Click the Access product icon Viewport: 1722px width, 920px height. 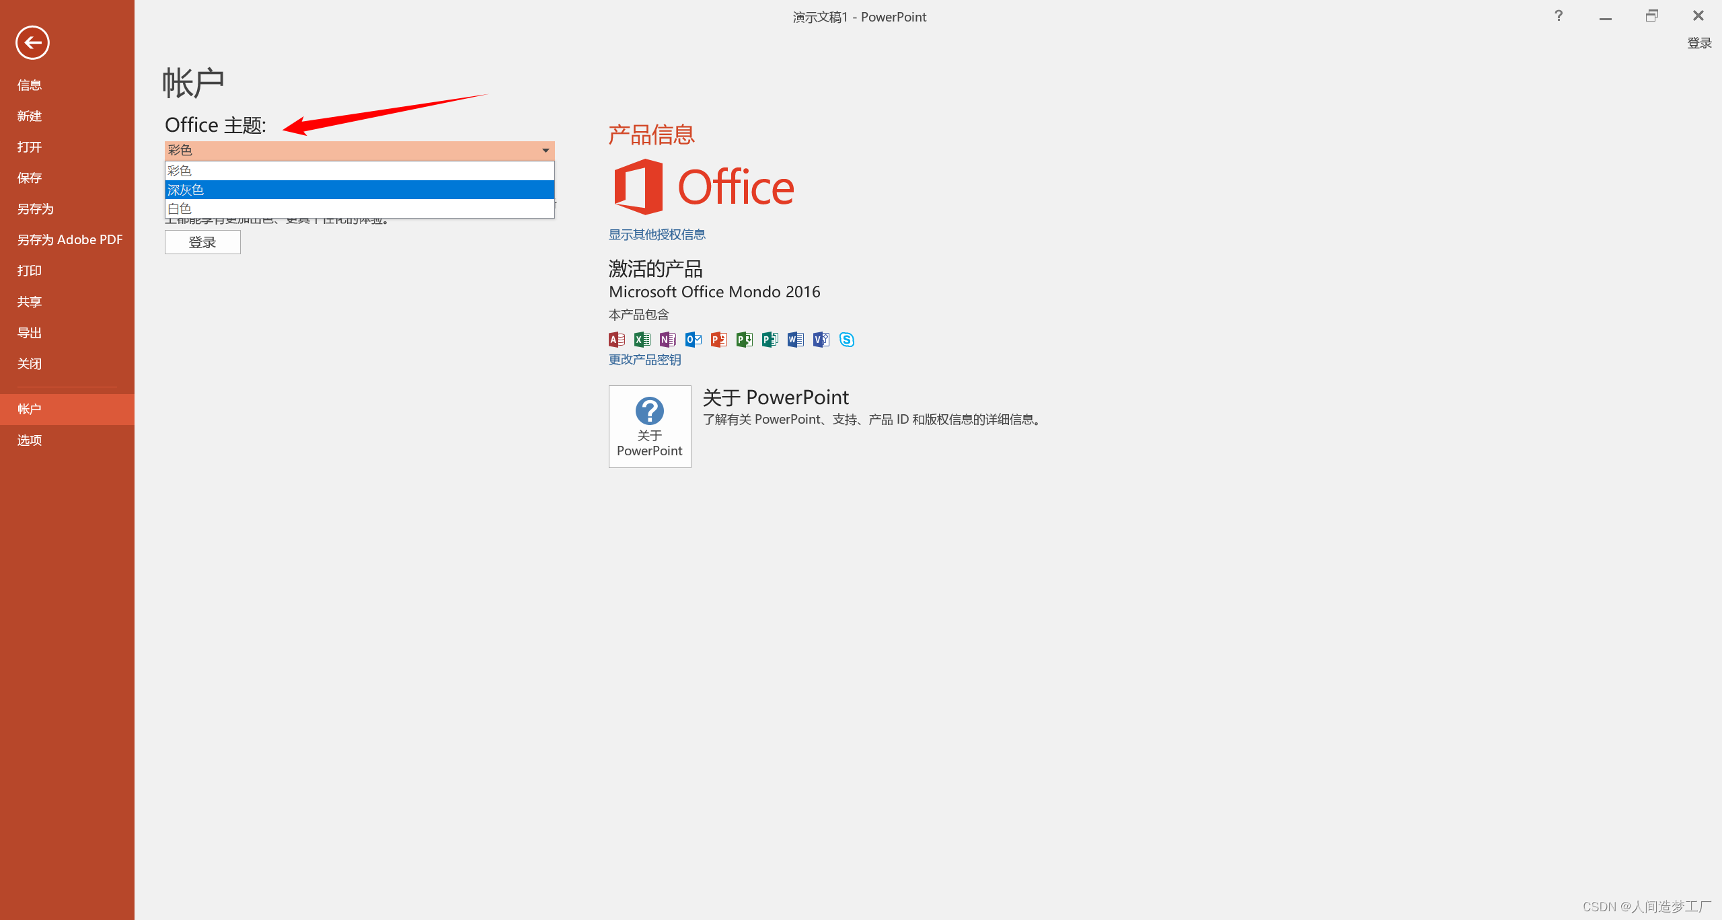616,340
